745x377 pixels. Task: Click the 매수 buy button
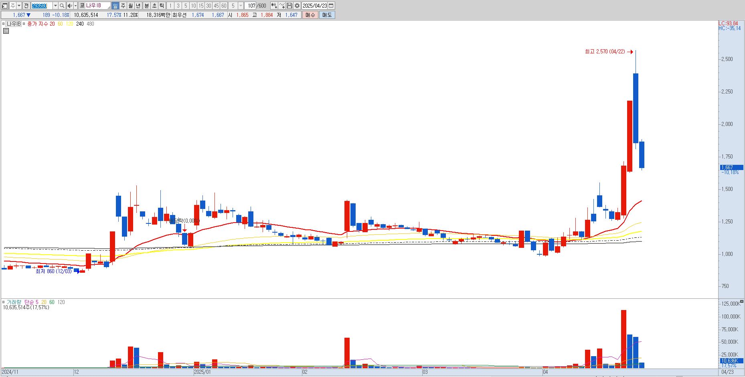tap(310, 15)
